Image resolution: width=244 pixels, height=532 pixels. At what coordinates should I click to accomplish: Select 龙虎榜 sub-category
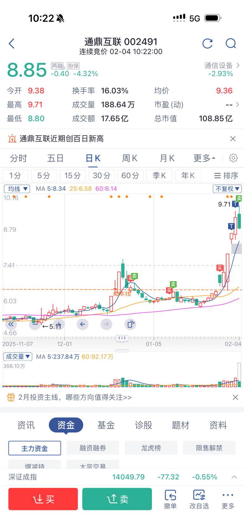pos(151,448)
